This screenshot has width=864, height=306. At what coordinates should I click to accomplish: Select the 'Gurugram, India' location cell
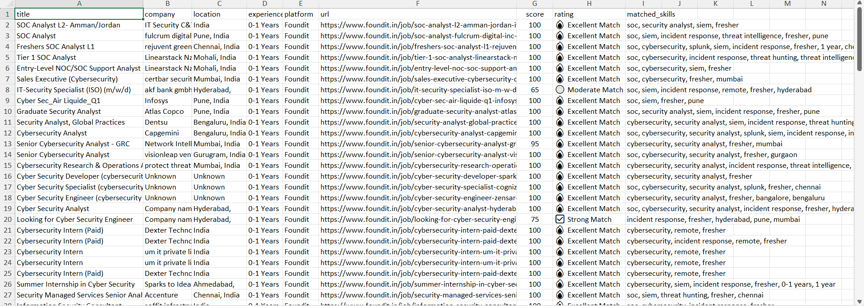[219, 155]
